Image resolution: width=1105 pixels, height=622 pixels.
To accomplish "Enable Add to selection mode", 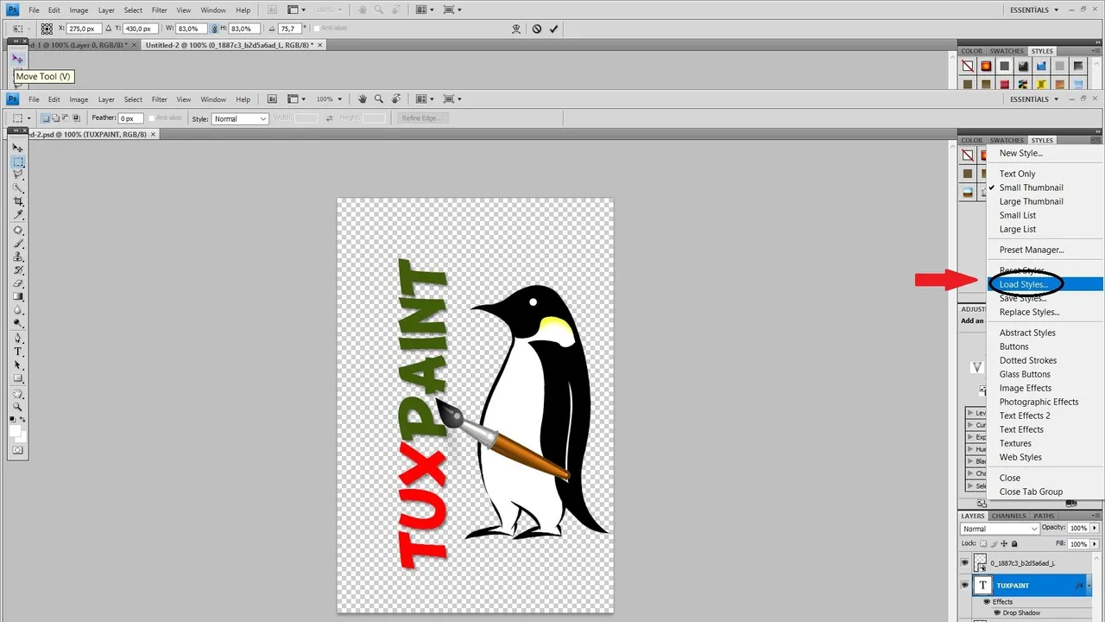I will point(55,118).
